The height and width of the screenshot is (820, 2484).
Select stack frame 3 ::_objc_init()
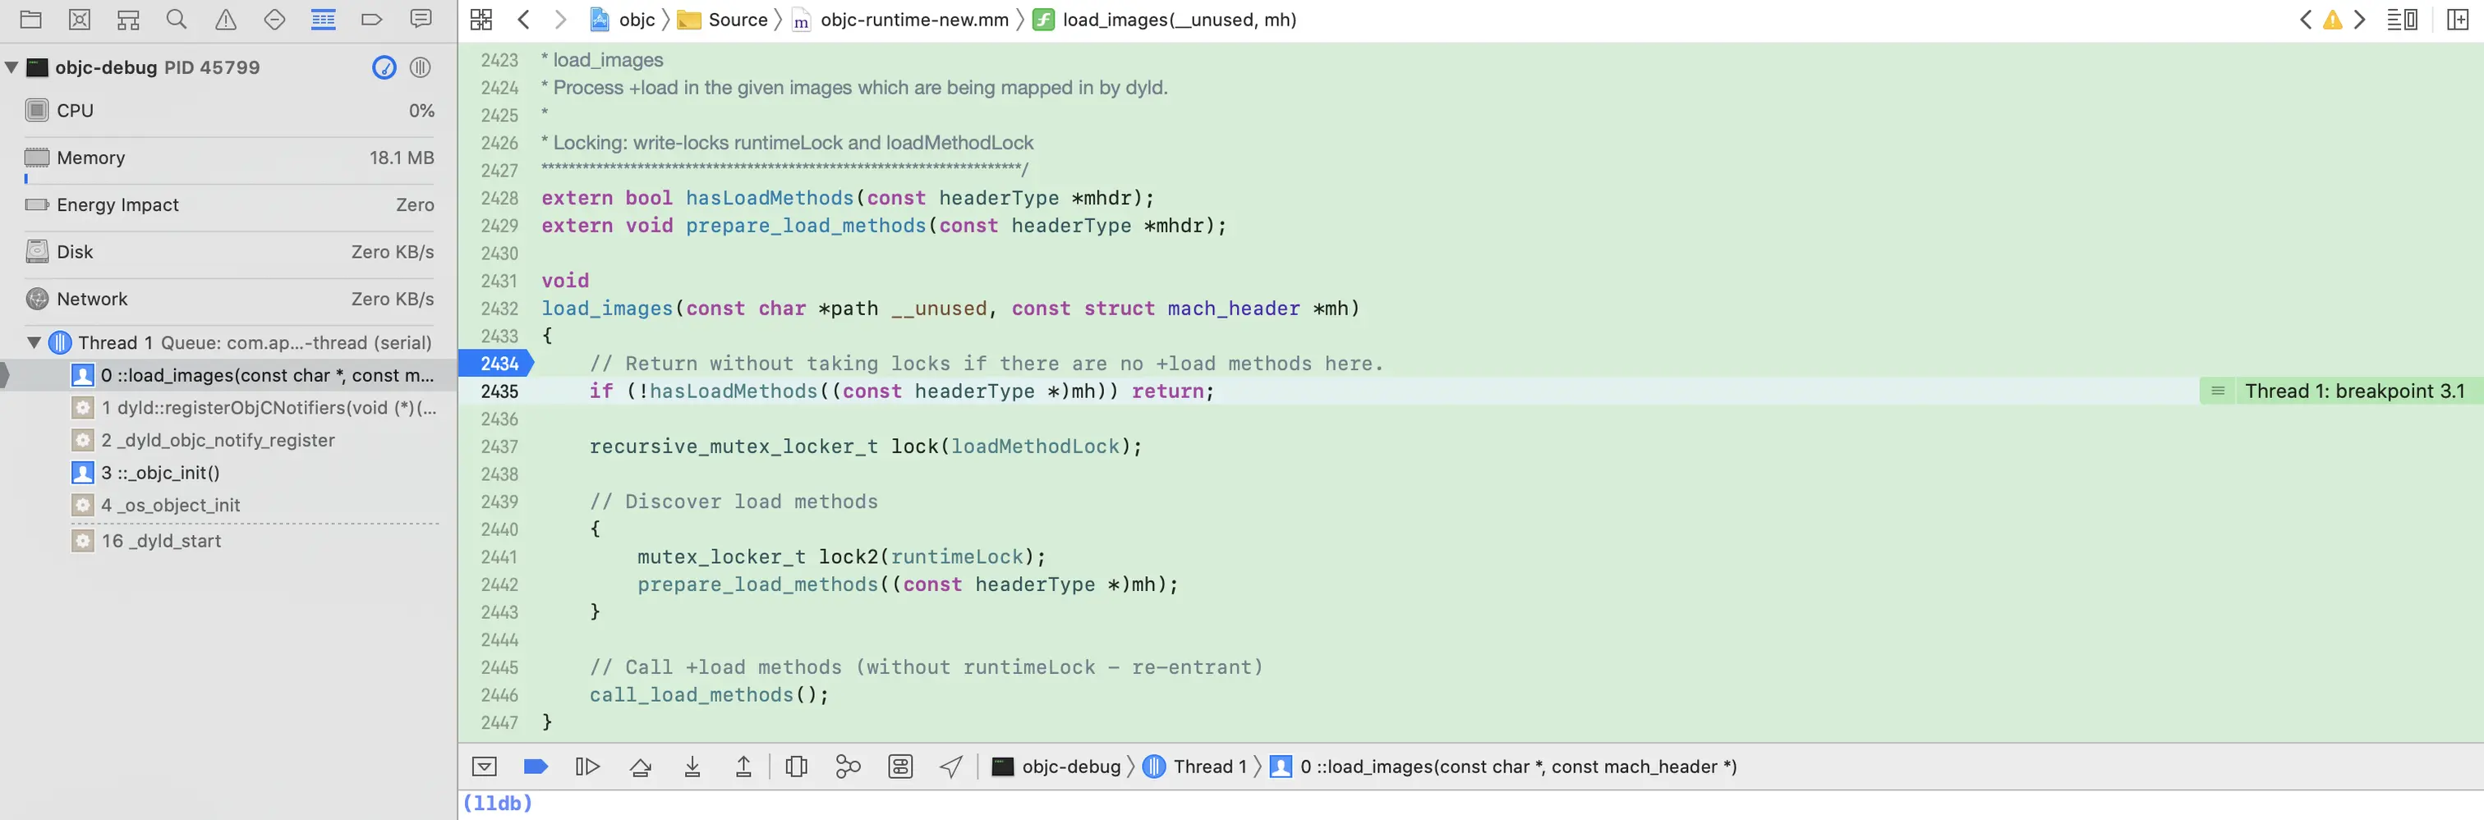(160, 473)
